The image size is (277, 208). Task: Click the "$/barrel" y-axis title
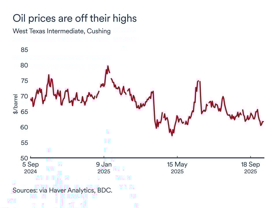16,104
